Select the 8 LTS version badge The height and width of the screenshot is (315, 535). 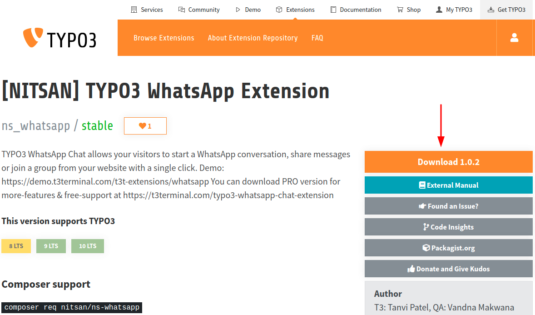[16, 246]
